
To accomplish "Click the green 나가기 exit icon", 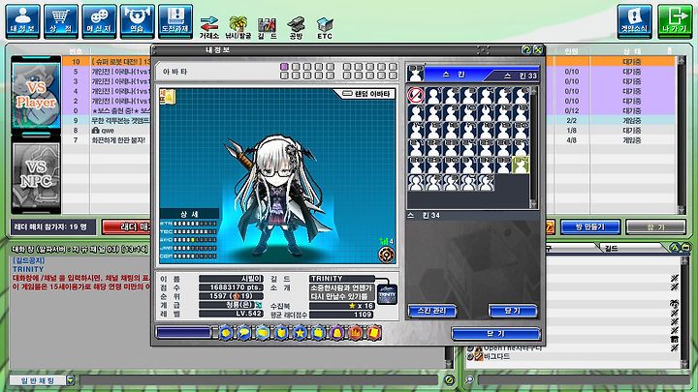I will pos(675,21).
